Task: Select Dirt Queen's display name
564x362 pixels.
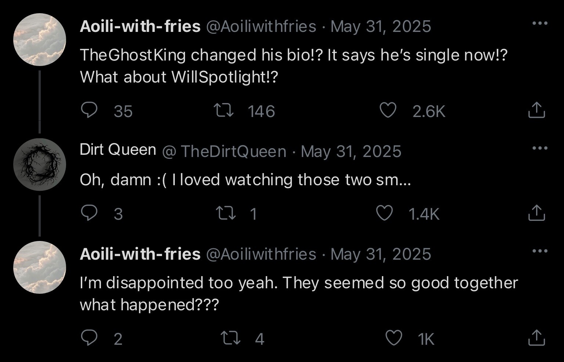Action: click(117, 149)
